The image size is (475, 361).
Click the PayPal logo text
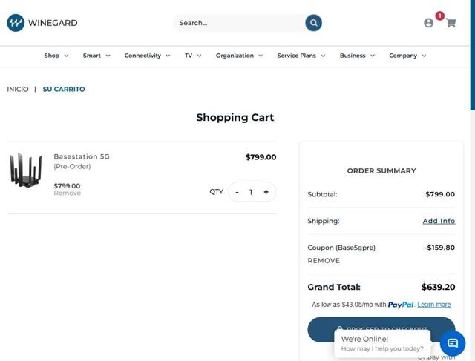401,305
